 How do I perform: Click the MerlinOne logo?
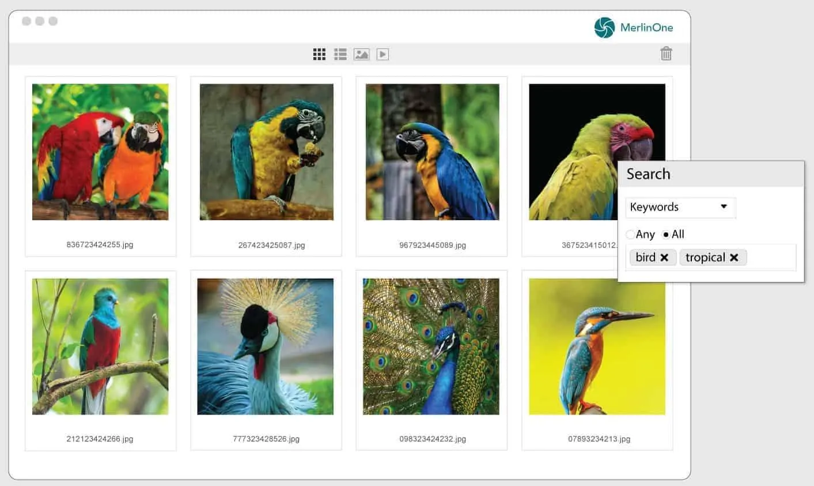[633, 27]
